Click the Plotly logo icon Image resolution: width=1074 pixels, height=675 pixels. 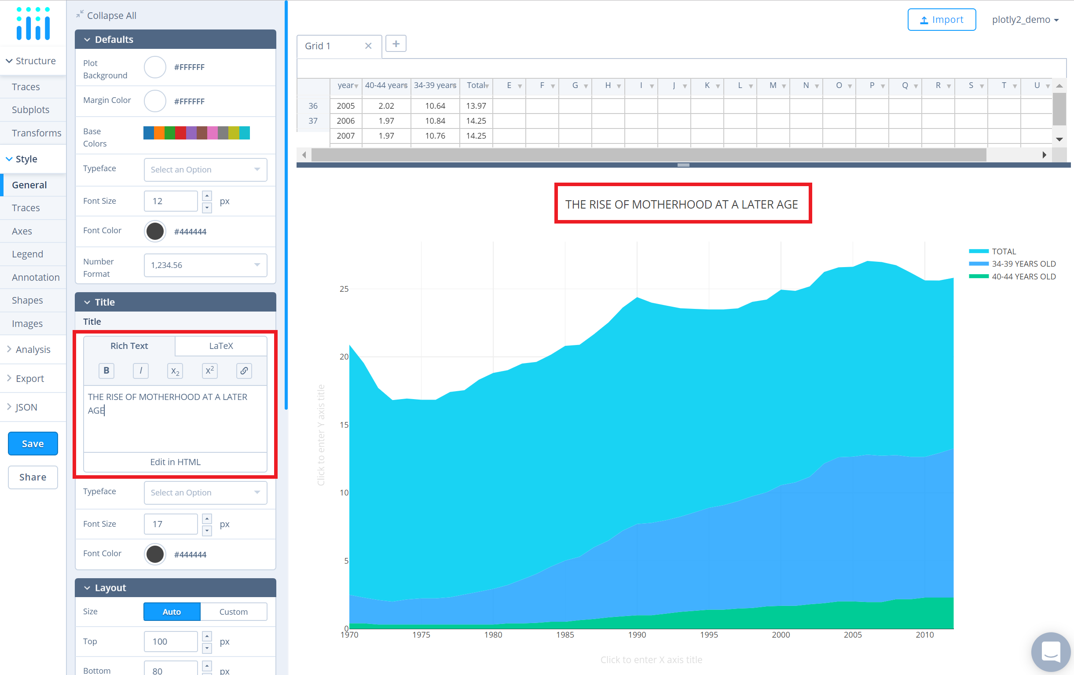[33, 23]
